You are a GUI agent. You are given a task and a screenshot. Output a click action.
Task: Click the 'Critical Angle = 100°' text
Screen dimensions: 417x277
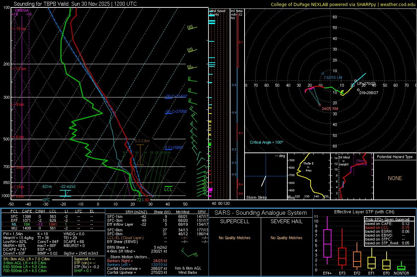[266, 142]
